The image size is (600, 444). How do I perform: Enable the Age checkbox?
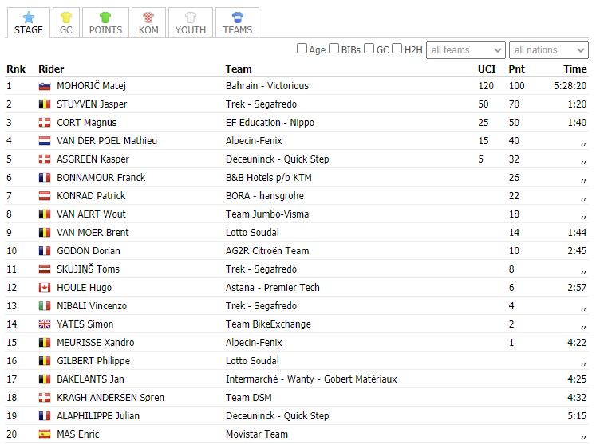(302, 49)
